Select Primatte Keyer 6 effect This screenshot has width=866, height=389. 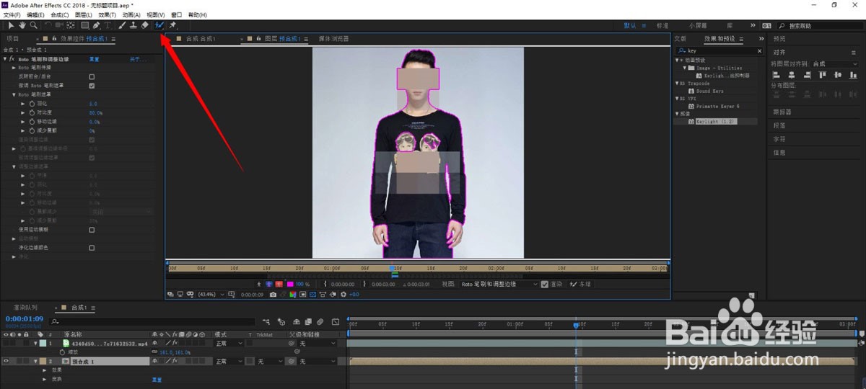tap(717, 106)
